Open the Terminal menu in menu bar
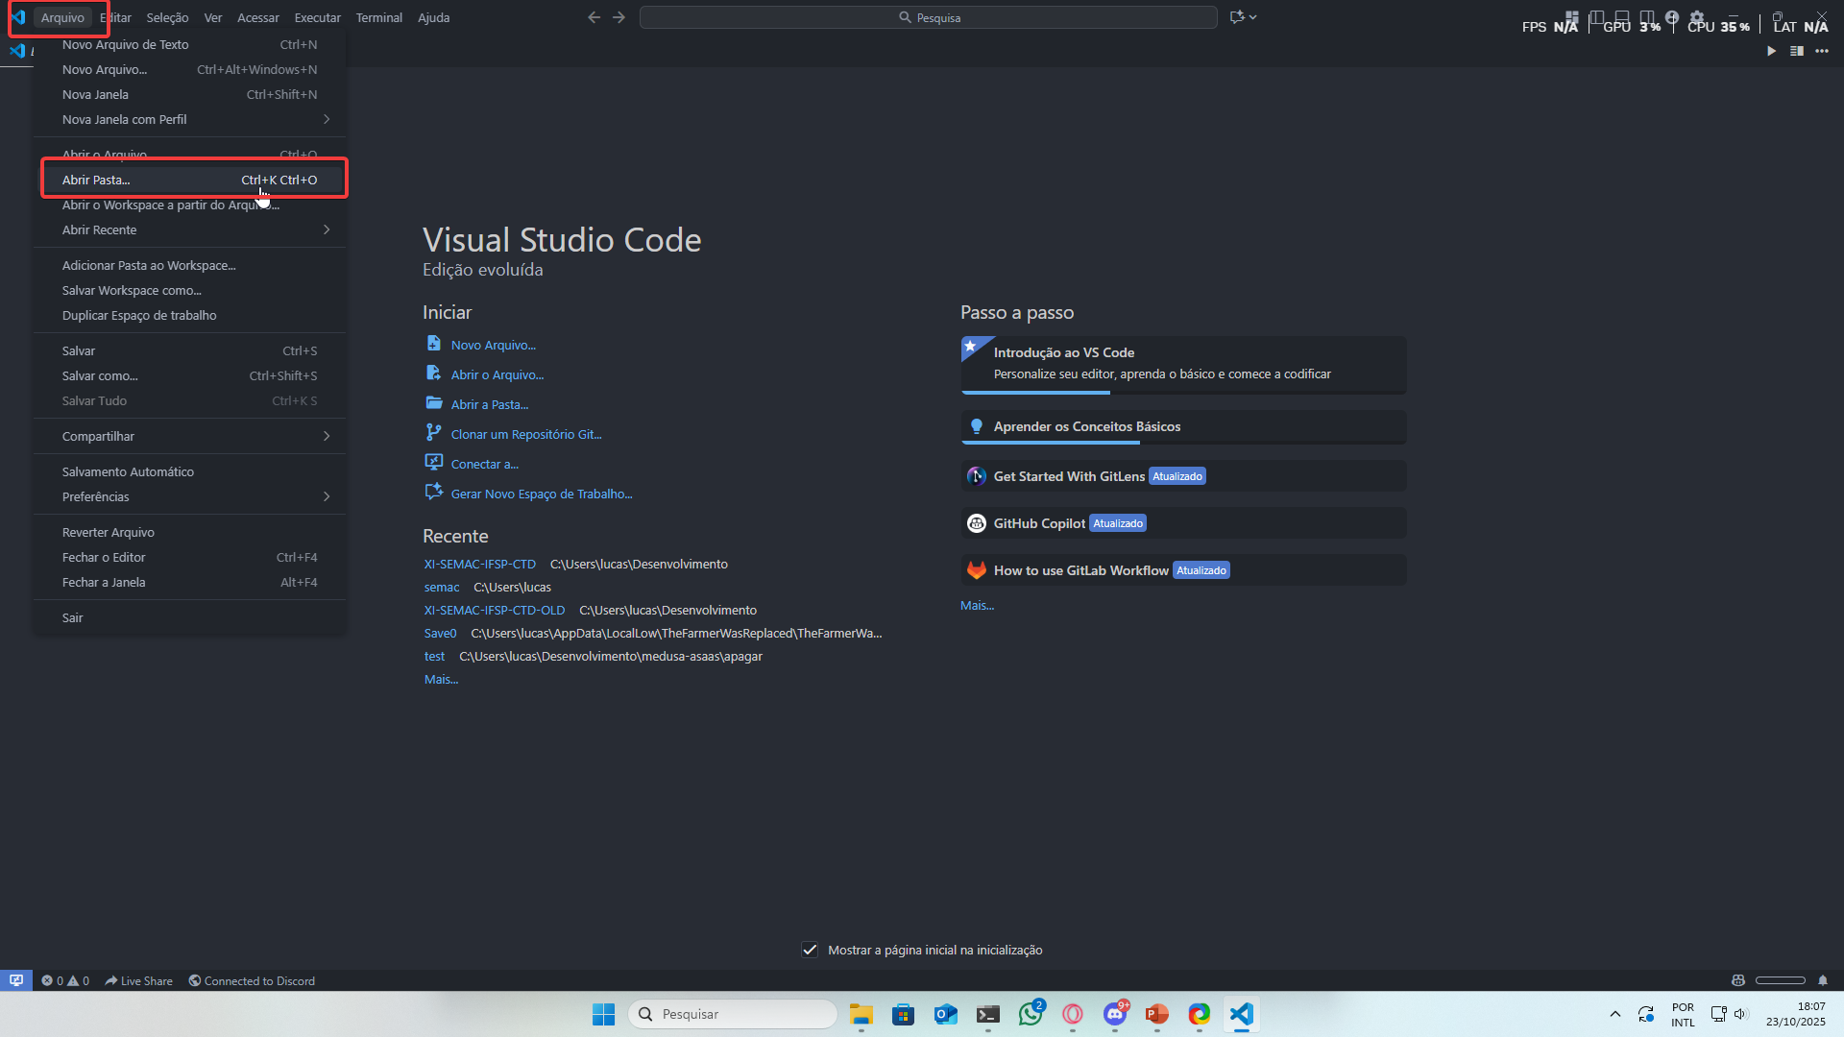 click(378, 17)
